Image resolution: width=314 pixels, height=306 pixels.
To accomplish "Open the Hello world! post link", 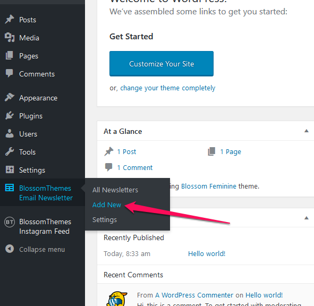I will pyautogui.click(x=207, y=253).
